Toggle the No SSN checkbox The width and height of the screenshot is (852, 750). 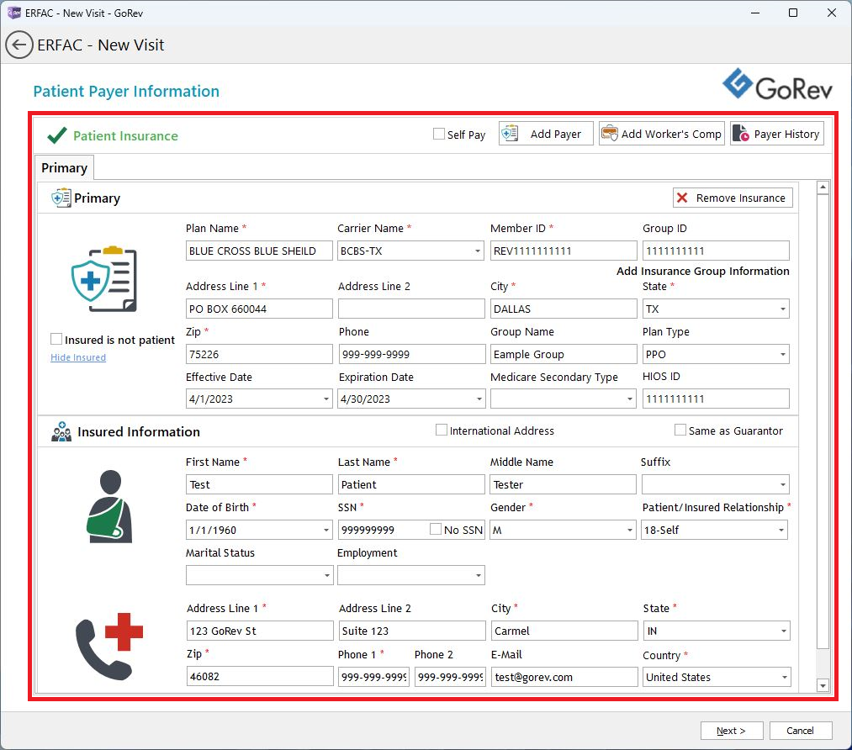(435, 529)
